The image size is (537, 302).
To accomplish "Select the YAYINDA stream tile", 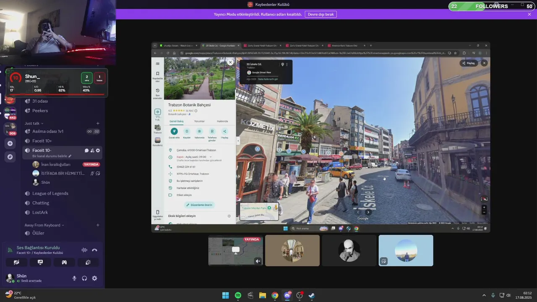I will pos(236,250).
